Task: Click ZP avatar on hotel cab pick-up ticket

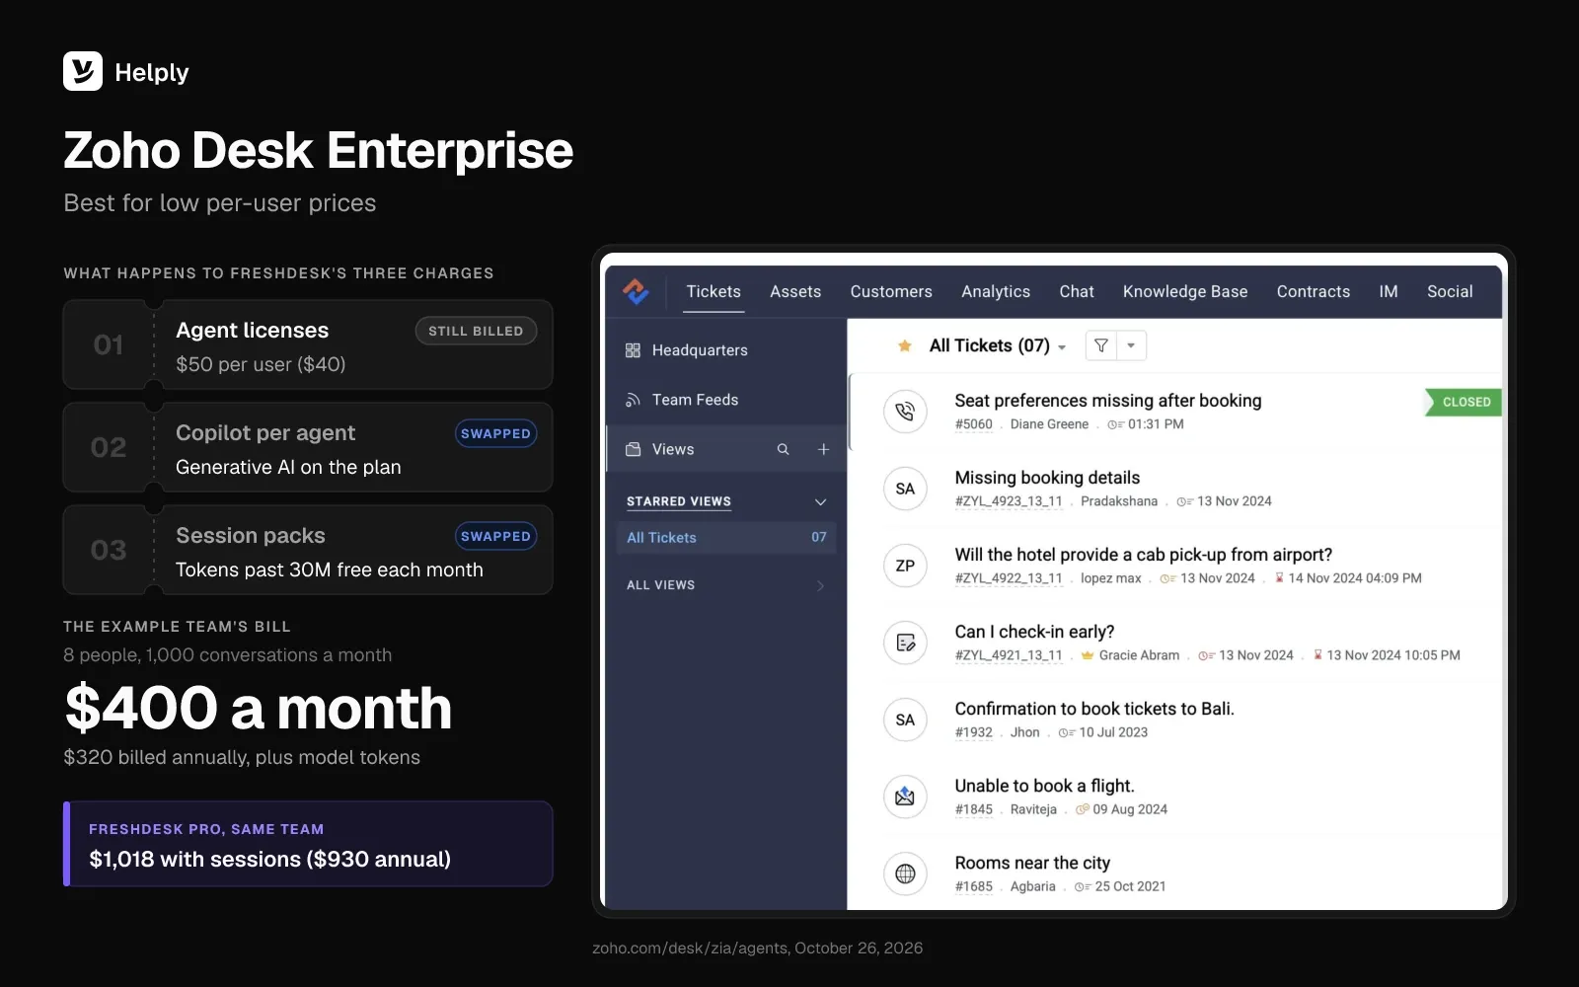Action: pyautogui.click(x=905, y=566)
